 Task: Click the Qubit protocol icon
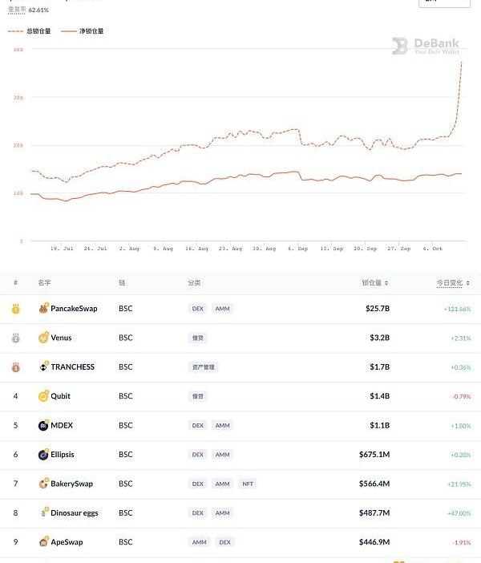(x=43, y=396)
